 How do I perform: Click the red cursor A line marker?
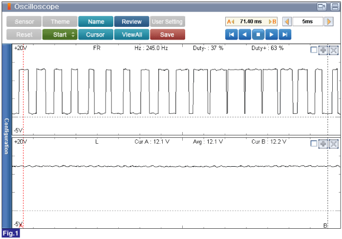pos(21,225)
